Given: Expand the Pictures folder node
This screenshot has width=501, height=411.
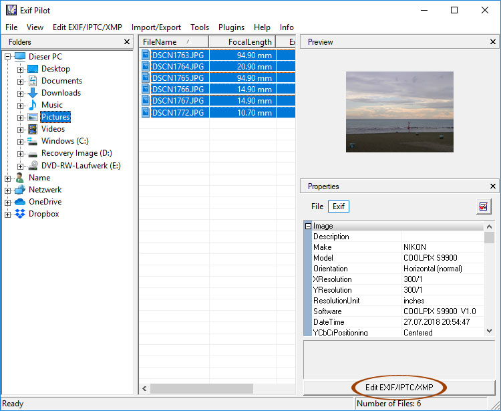Looking at the screenshot, I should pyautogui.click(x=20, y=118).
